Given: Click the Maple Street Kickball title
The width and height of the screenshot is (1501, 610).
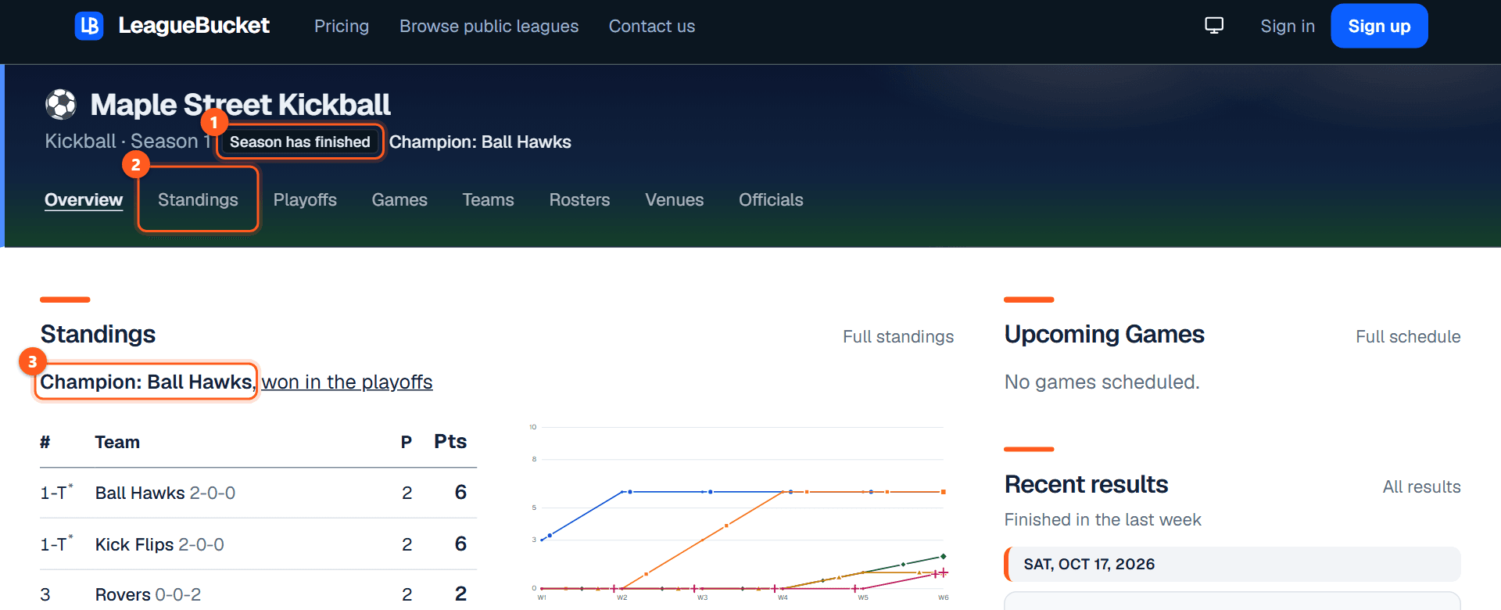Looking at the screenshot, I should click(x=240, y=105).
